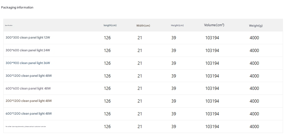Click 300*900 clean panel light 36W

pyautogui.click(x=28, y=63)
